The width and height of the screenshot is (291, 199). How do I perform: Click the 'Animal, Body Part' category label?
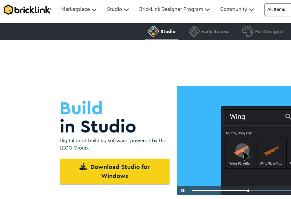(x=239, y=133)
